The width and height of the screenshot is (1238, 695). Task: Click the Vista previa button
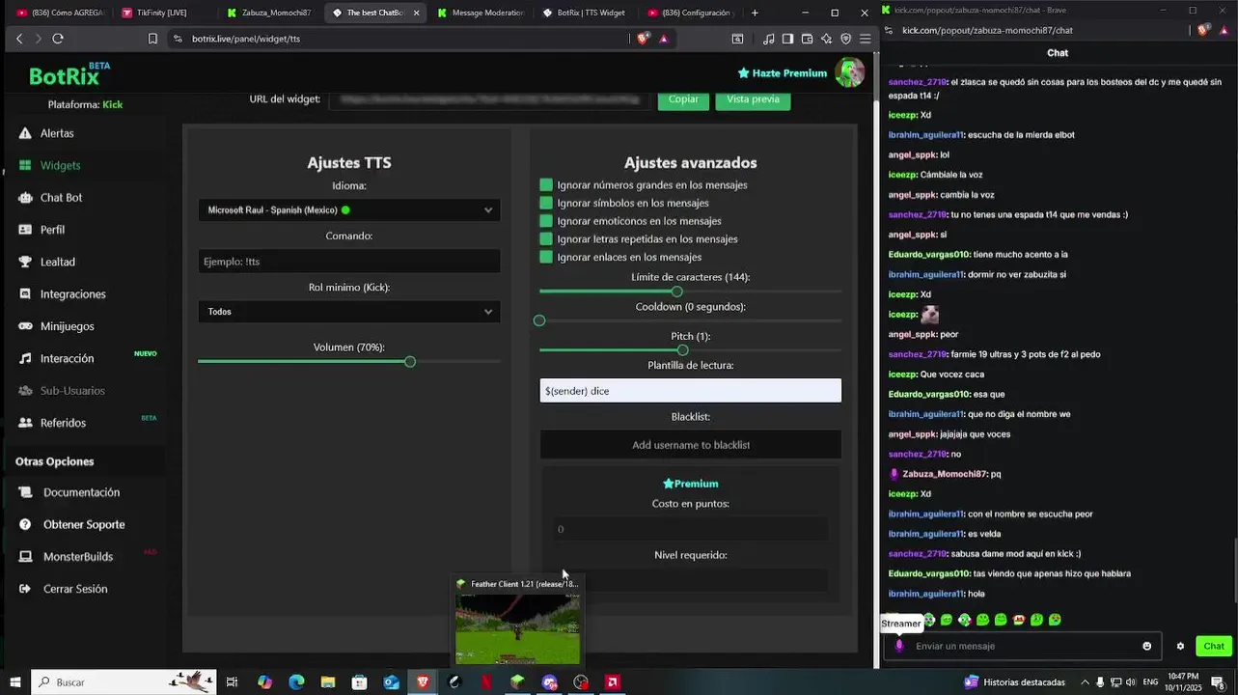pyautogui.click(x=753, y=99)
